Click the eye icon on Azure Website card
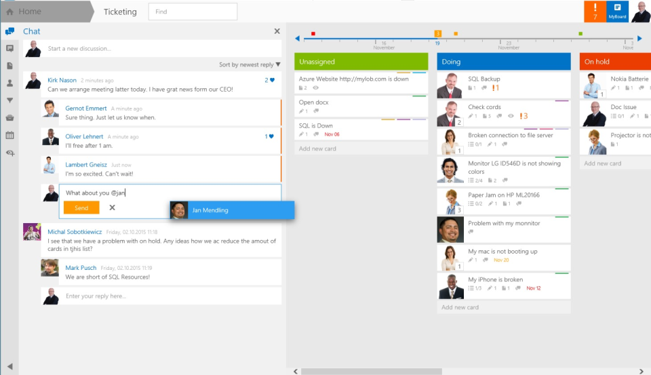651x375 pixels. coord(316,88)
